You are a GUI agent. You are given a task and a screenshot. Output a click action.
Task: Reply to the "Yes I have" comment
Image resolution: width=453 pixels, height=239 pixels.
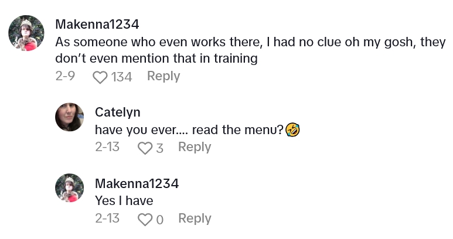pos(195,218)
